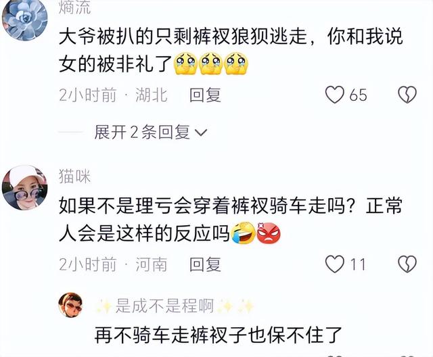433x357 pixels.
Task: Select comment text 如果不是理亏会穿着裤衩骑车走吗
Action: point(231,220)
